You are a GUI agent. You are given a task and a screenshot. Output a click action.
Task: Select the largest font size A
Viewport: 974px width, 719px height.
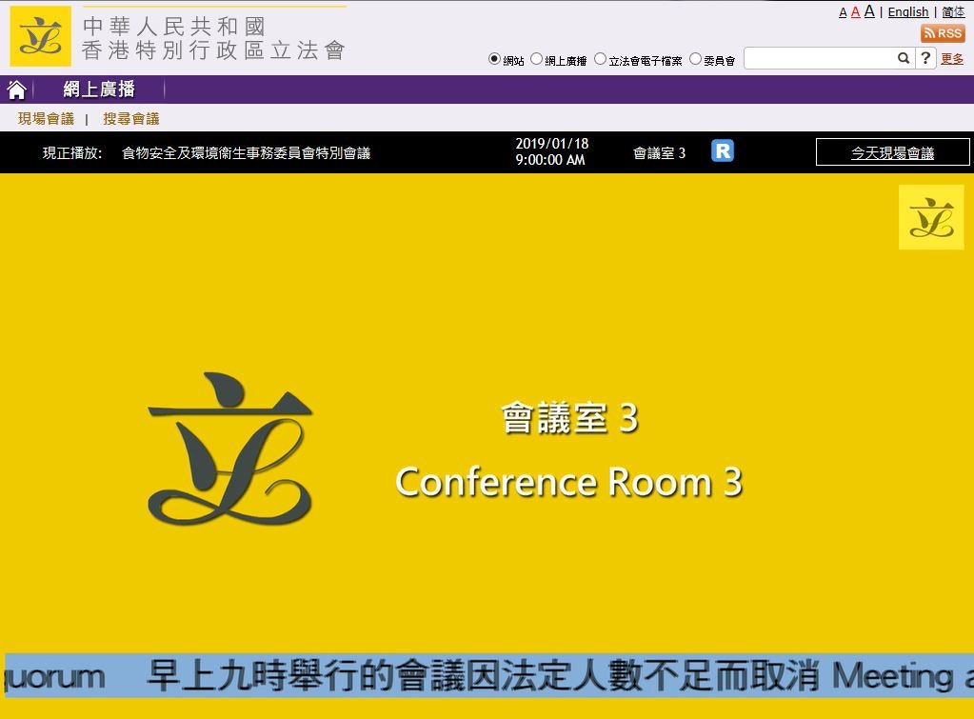867,11
